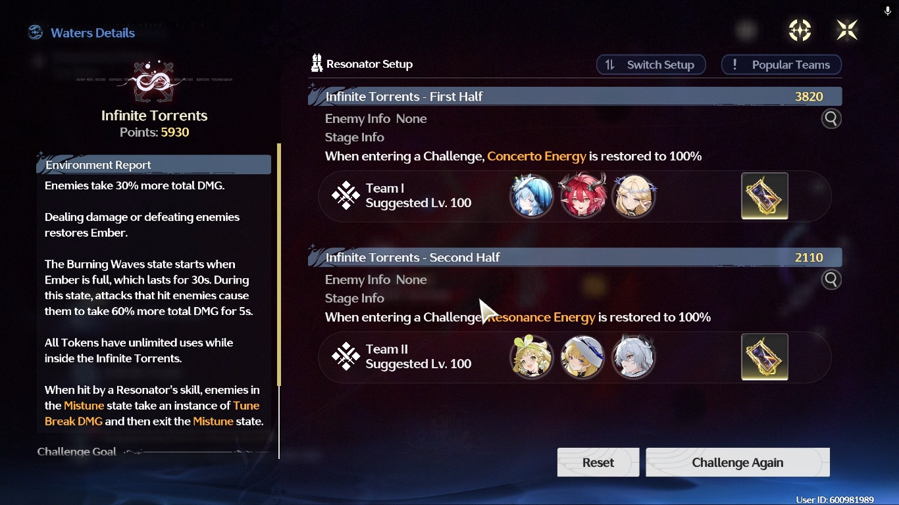Click the blonde crowned resonator in Team I

point(634,196)
